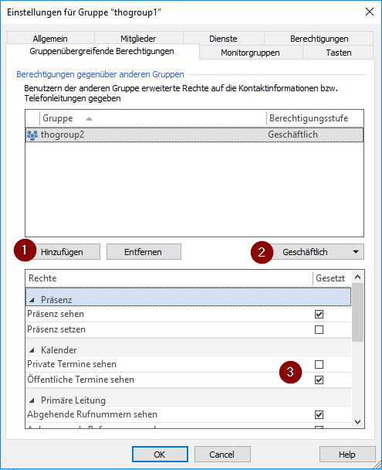The width and height of the screenshot is (382, 470).
Task: Check the Private Termine sehen box
Action: (319, 365)
